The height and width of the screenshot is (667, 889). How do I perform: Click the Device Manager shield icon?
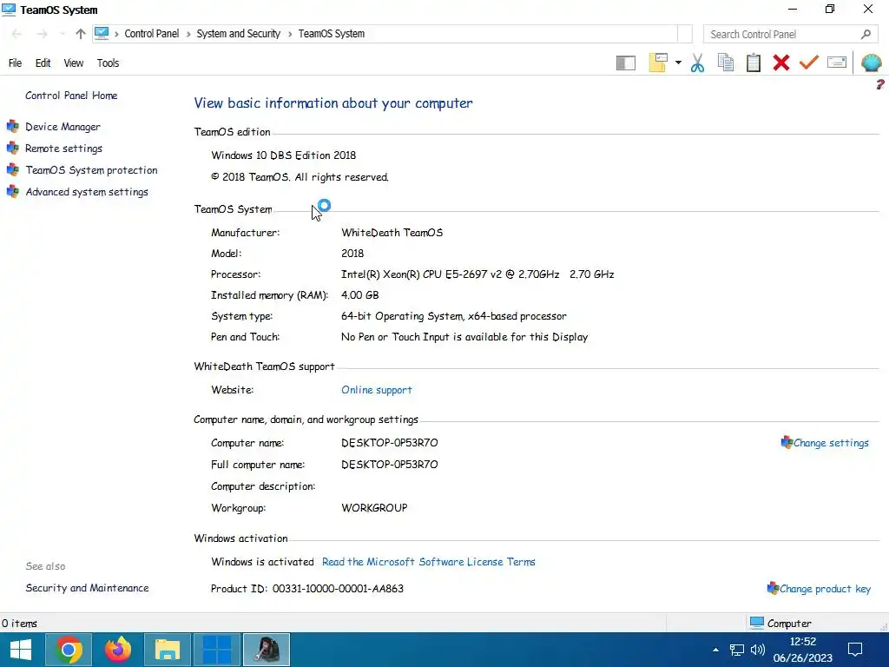(x=13, y=126)
